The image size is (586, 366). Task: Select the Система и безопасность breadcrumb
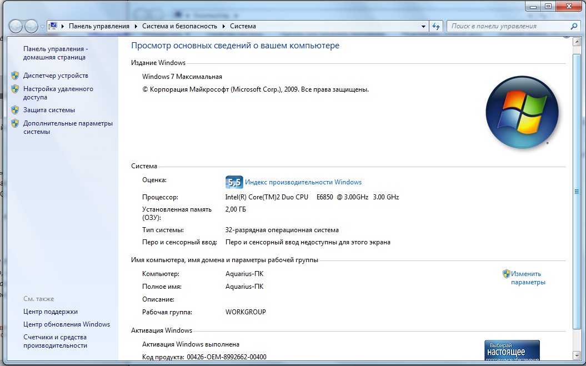pyautogui.click(x=181, y=26)
